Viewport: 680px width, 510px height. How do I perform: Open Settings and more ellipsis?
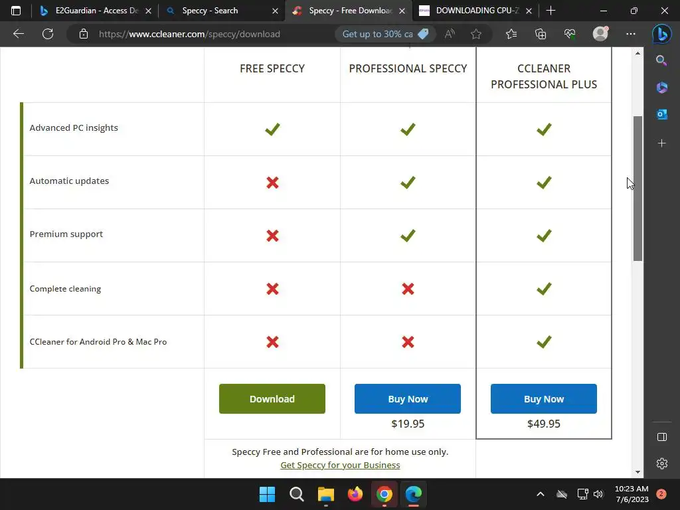click(x=631, y=34)
